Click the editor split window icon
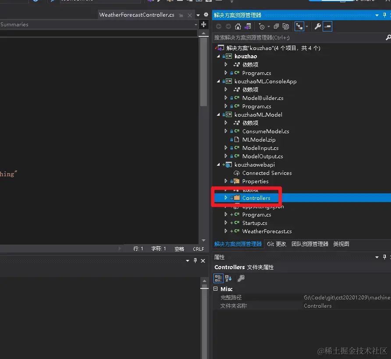The width and height of the screenshot is (391, 359). [203, 25]
